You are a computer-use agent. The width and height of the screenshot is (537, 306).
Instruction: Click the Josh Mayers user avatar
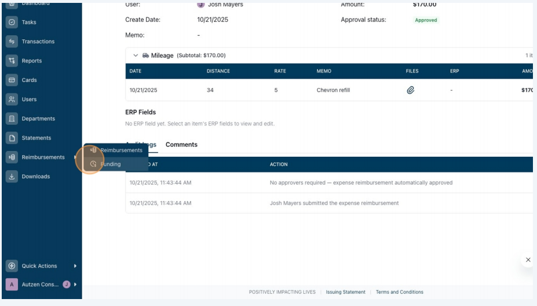(x=200, y=5)
